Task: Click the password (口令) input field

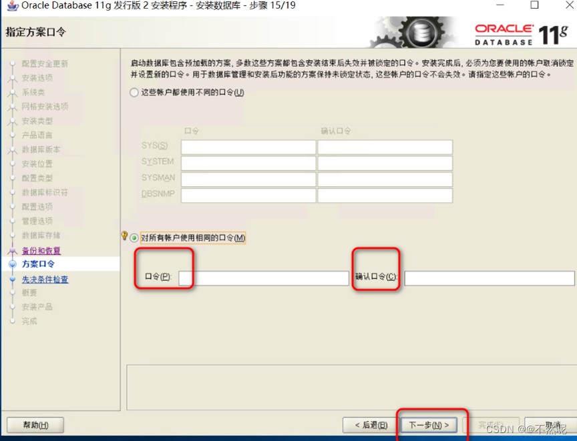Action: click(264, 278)
